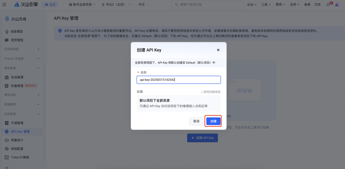Click the sidebar collapse icon at bottom

[x=7, y=168]
